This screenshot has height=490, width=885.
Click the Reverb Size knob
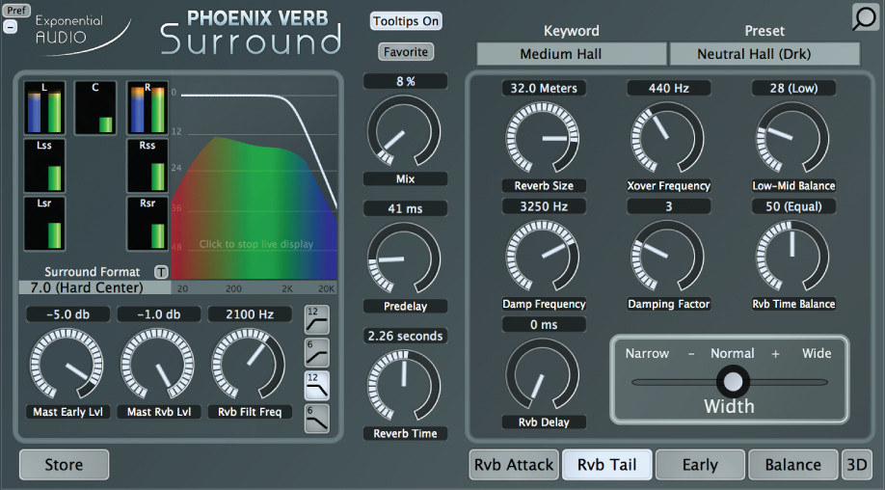(543, 138)
